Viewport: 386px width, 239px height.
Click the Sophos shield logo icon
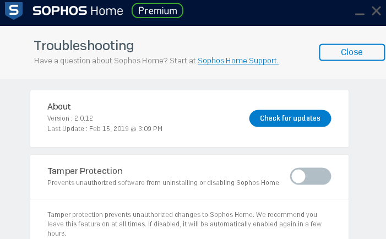coord(13,10)
